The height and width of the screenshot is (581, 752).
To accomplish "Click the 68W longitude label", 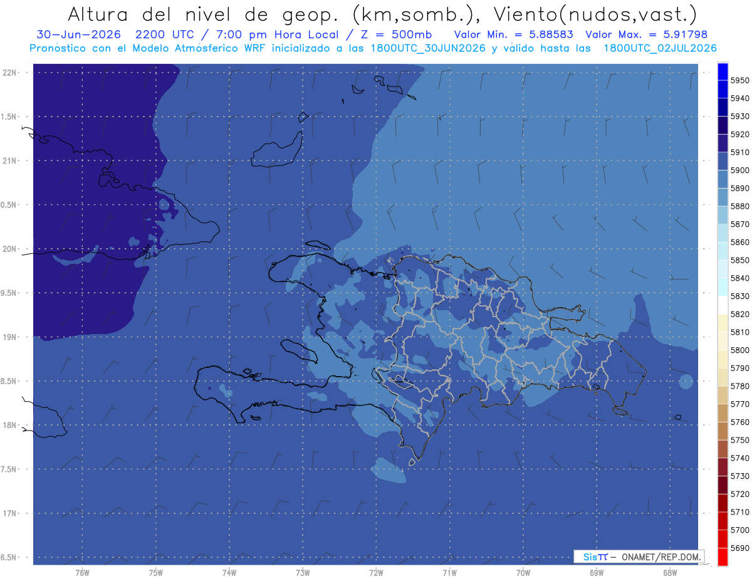I will (669, 572).
